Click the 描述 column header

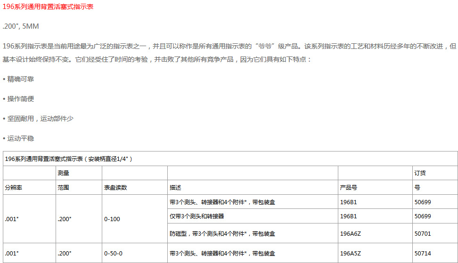(x=175, y=187)
